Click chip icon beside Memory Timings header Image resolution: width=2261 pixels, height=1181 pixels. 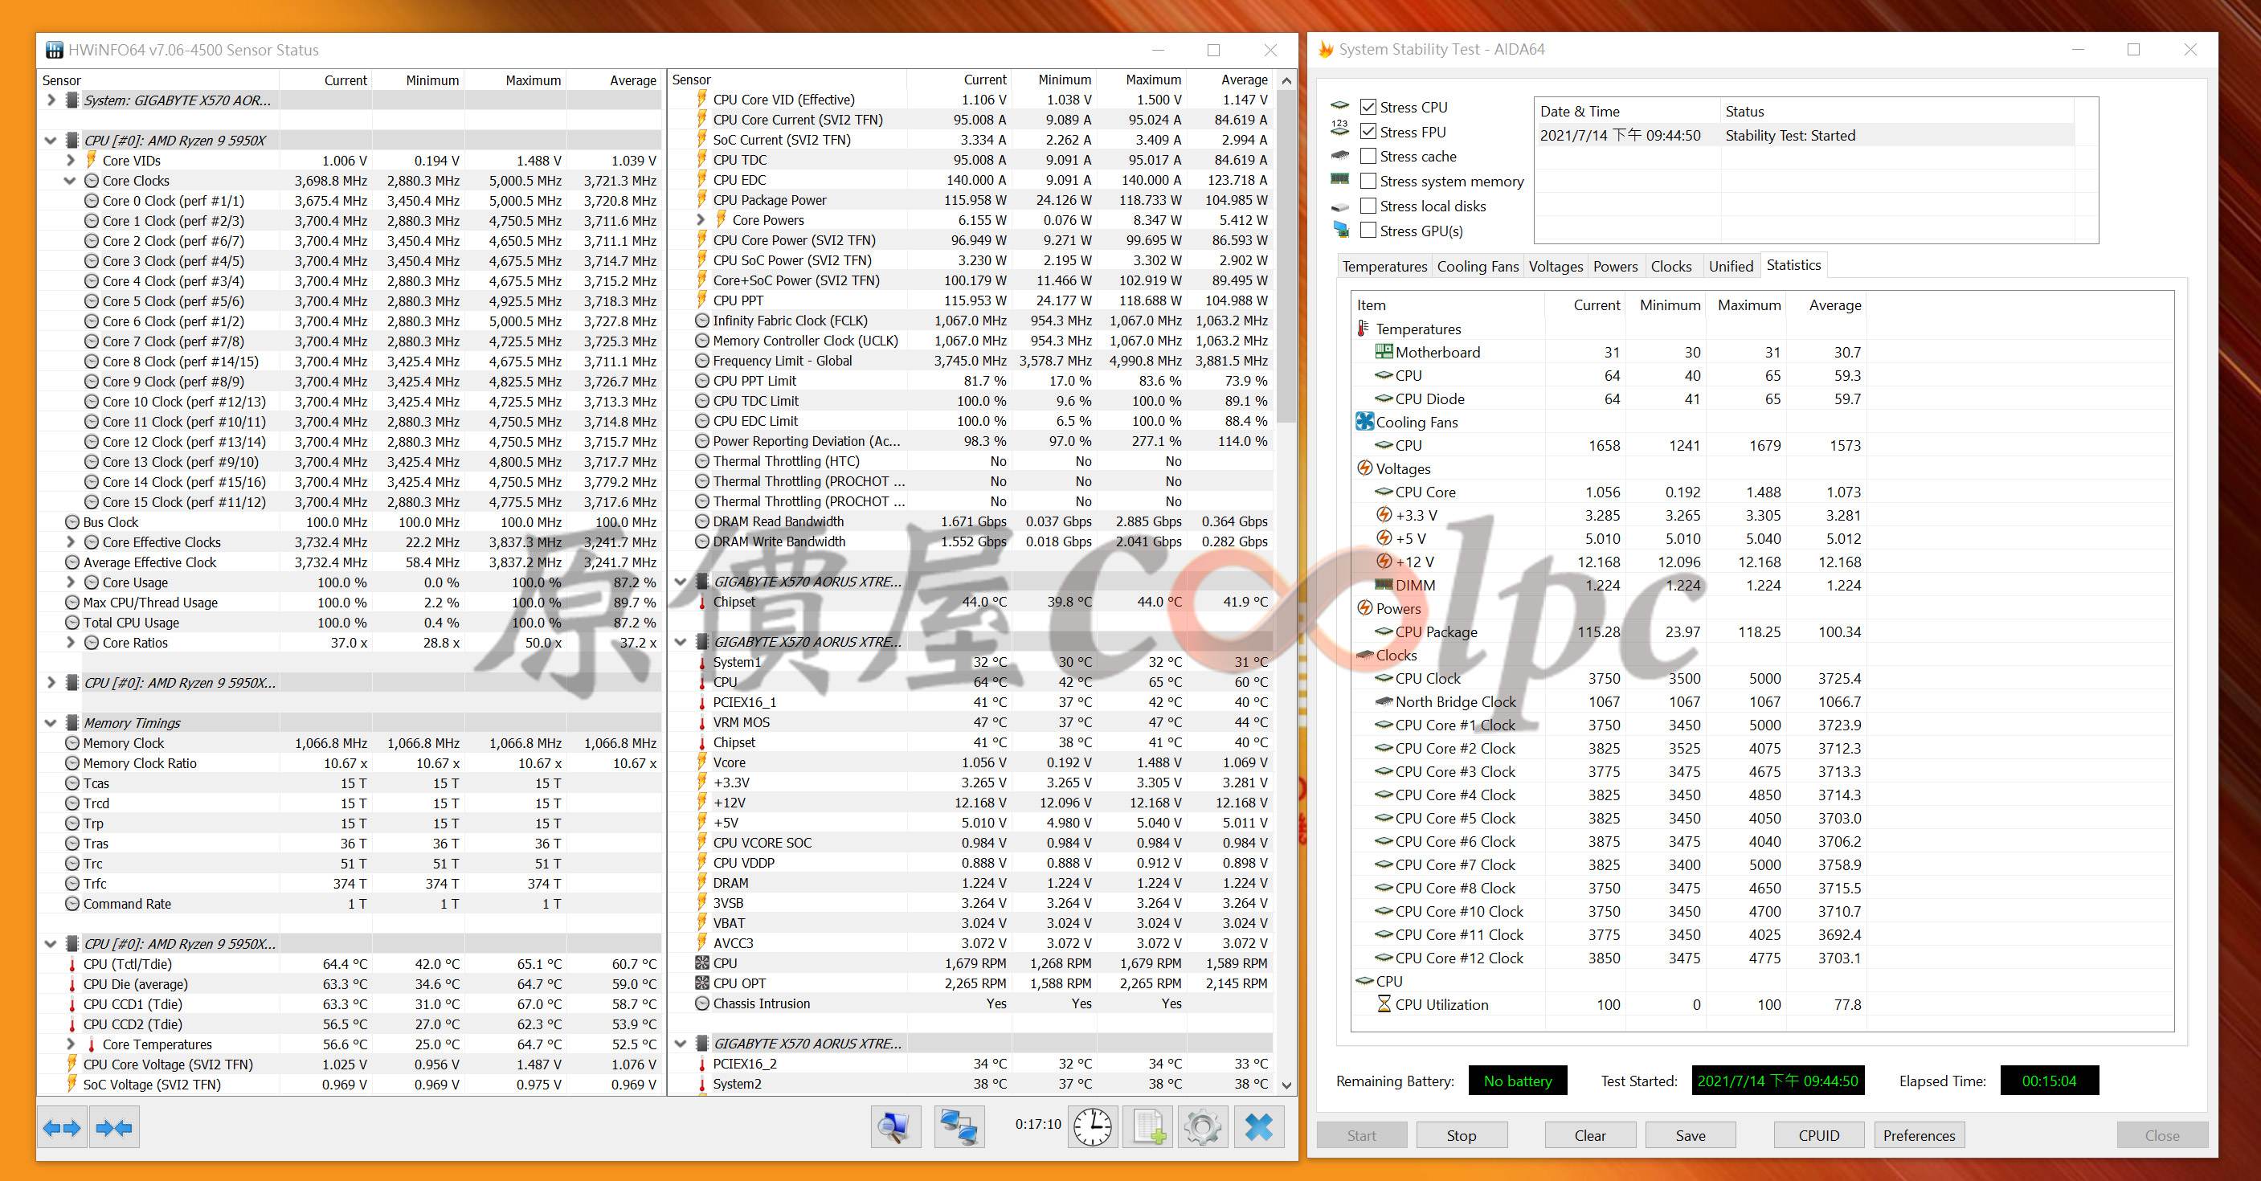[72, 723]
